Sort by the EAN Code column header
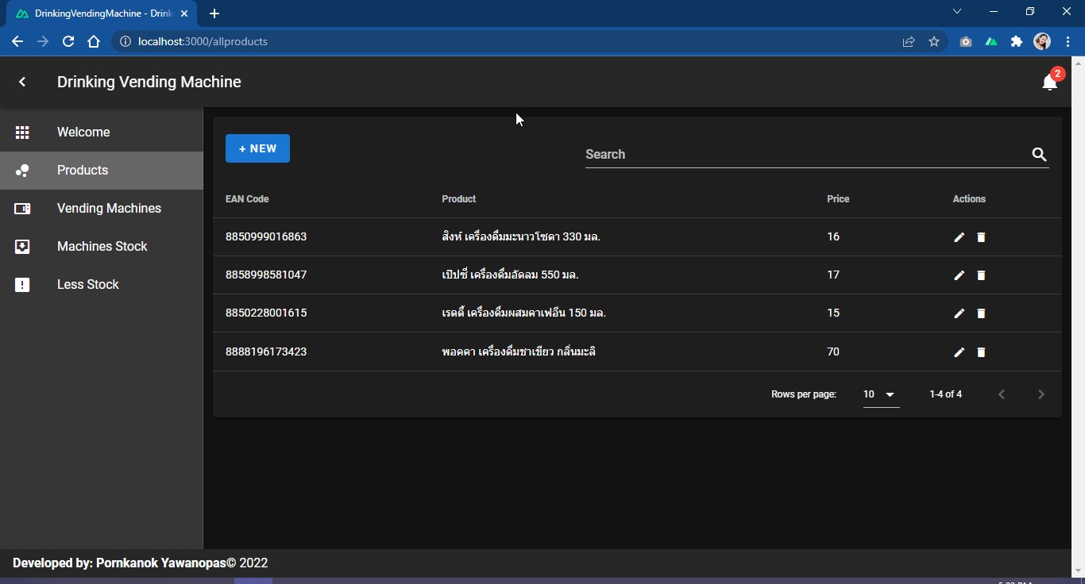This screenshot has width=1085, height=584. point(247,199)
